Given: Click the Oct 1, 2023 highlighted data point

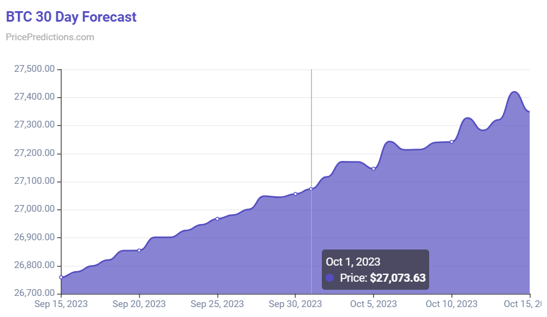Looking at the screenshot, I should 311,189.
